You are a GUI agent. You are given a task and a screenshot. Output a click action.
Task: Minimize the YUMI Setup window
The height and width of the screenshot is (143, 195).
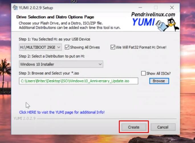click(x=140, y=8)
